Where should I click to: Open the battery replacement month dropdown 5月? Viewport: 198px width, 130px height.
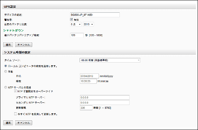tap(76, 24)
